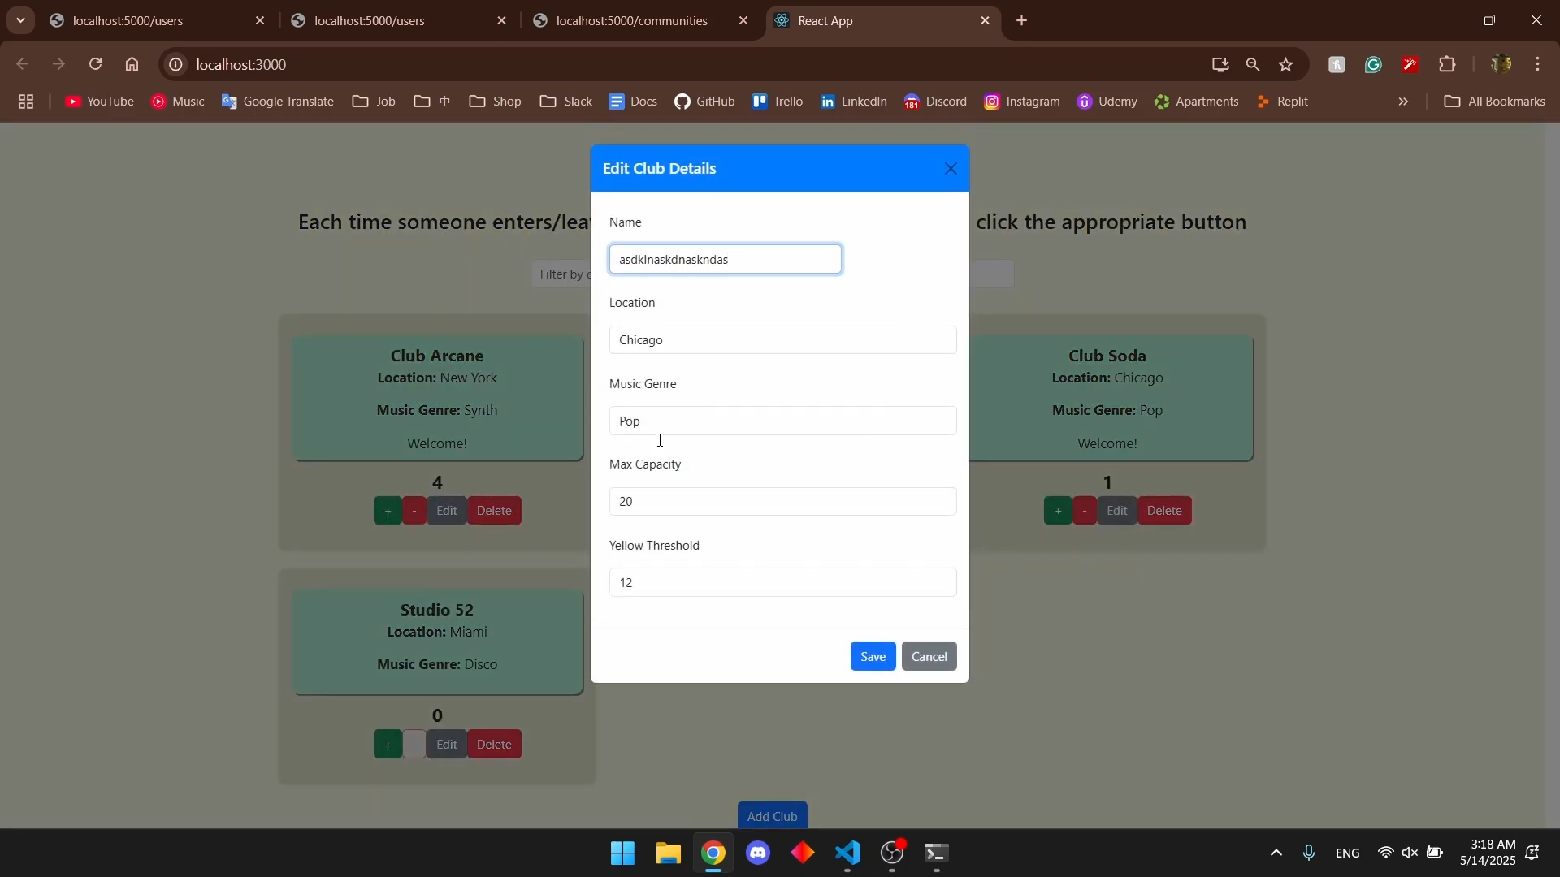Expand the tab search dropdown arrow

[x=20, y=20]
